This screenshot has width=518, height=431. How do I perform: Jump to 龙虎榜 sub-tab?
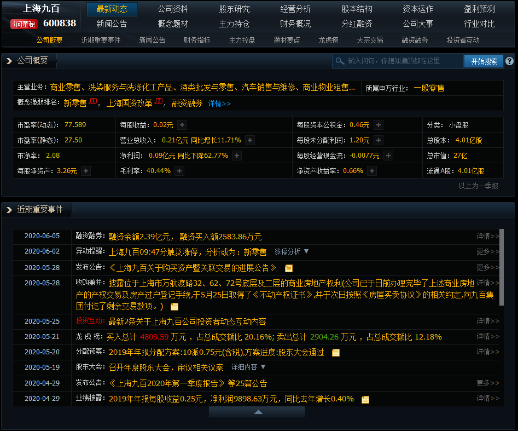(x=328, y=41)
